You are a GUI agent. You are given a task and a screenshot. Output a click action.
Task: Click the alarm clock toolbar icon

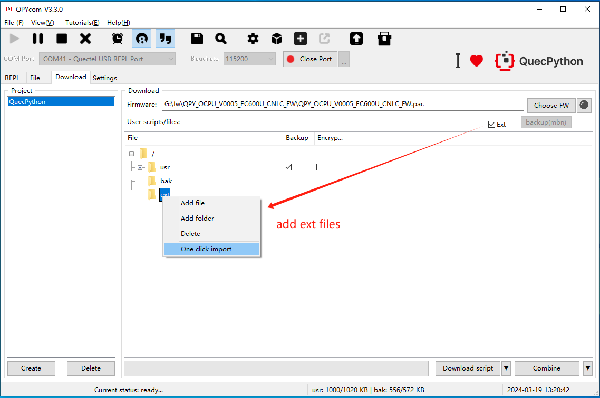click(x=118, y=39)
